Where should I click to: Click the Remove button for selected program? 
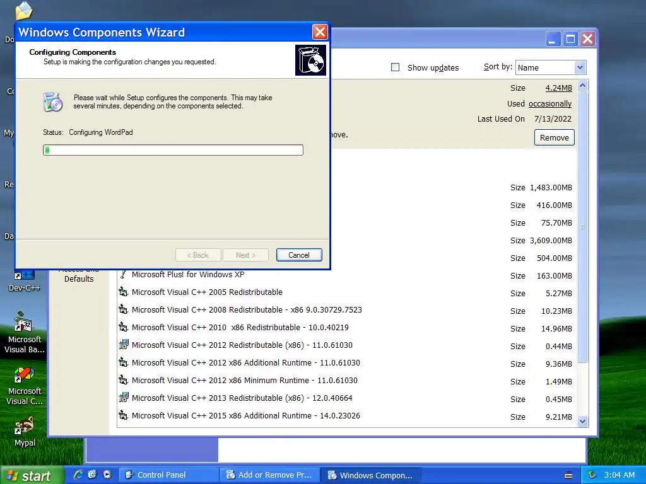click(554, 137)
